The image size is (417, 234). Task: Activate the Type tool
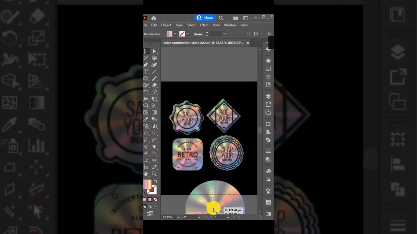click(146, 71)
